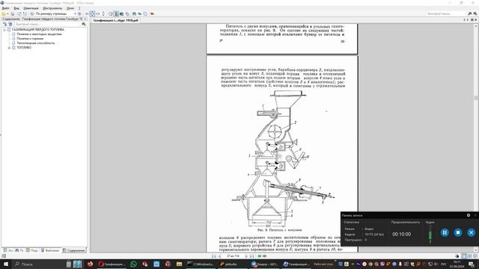Stop the screen recording
Screen dimensions: 479x269
[x=457, y=232]
